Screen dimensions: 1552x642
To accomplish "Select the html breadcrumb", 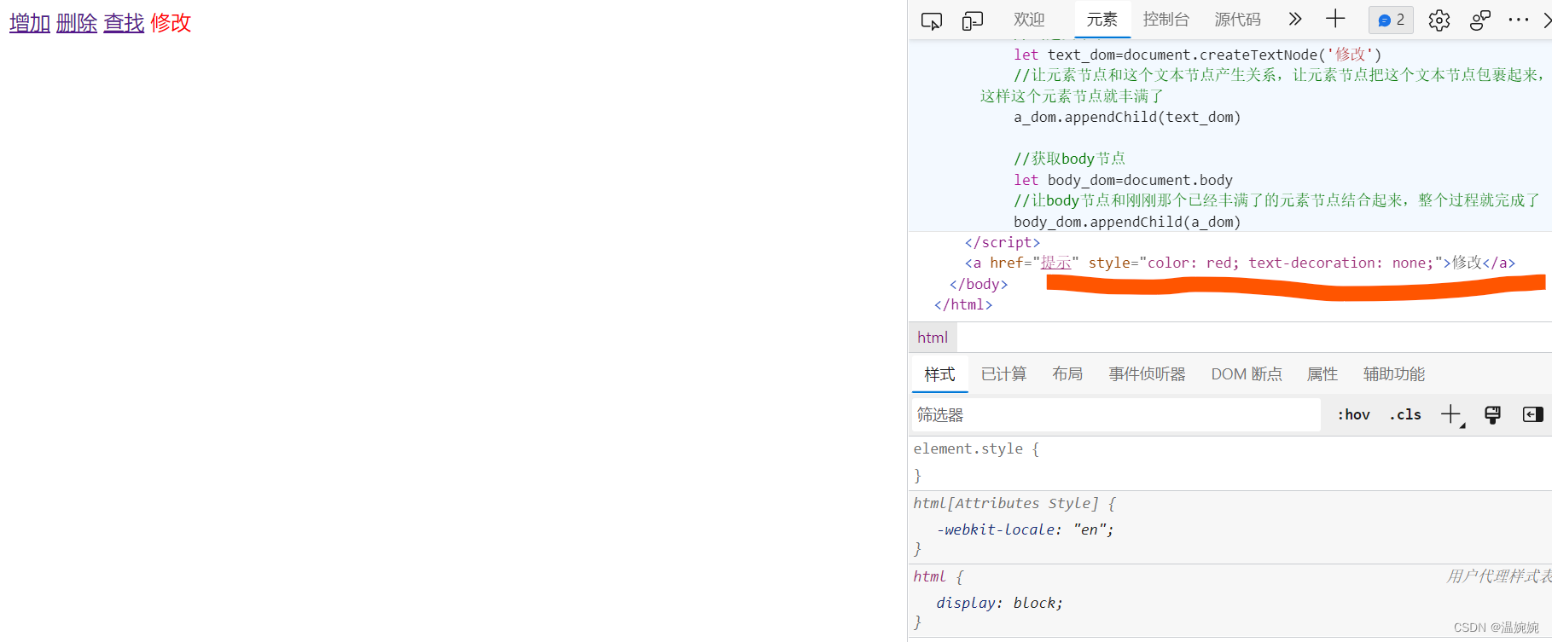I will [x=933, y=338].
